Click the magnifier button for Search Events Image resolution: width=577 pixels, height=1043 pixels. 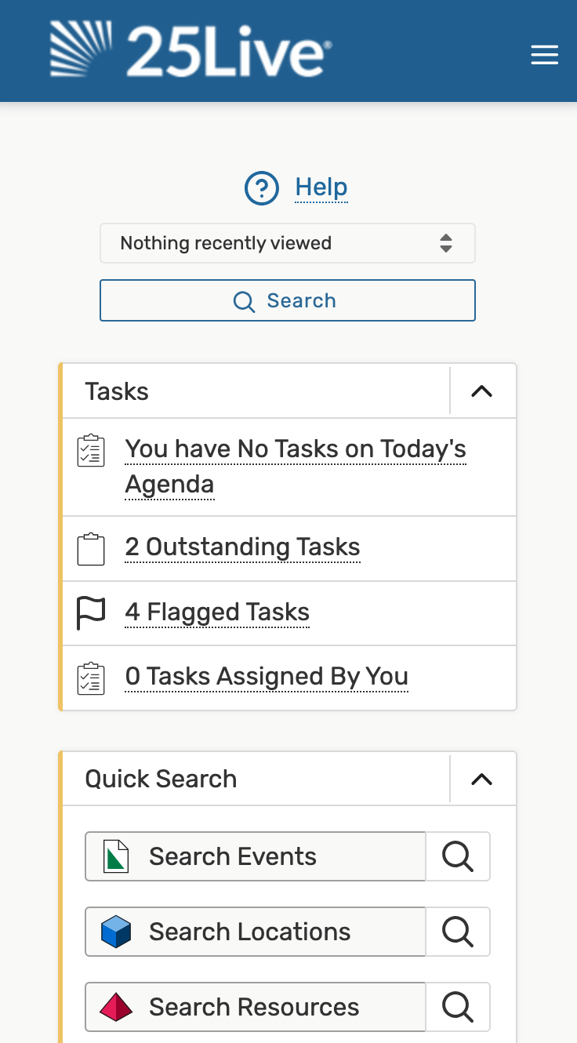coord(458,856)
